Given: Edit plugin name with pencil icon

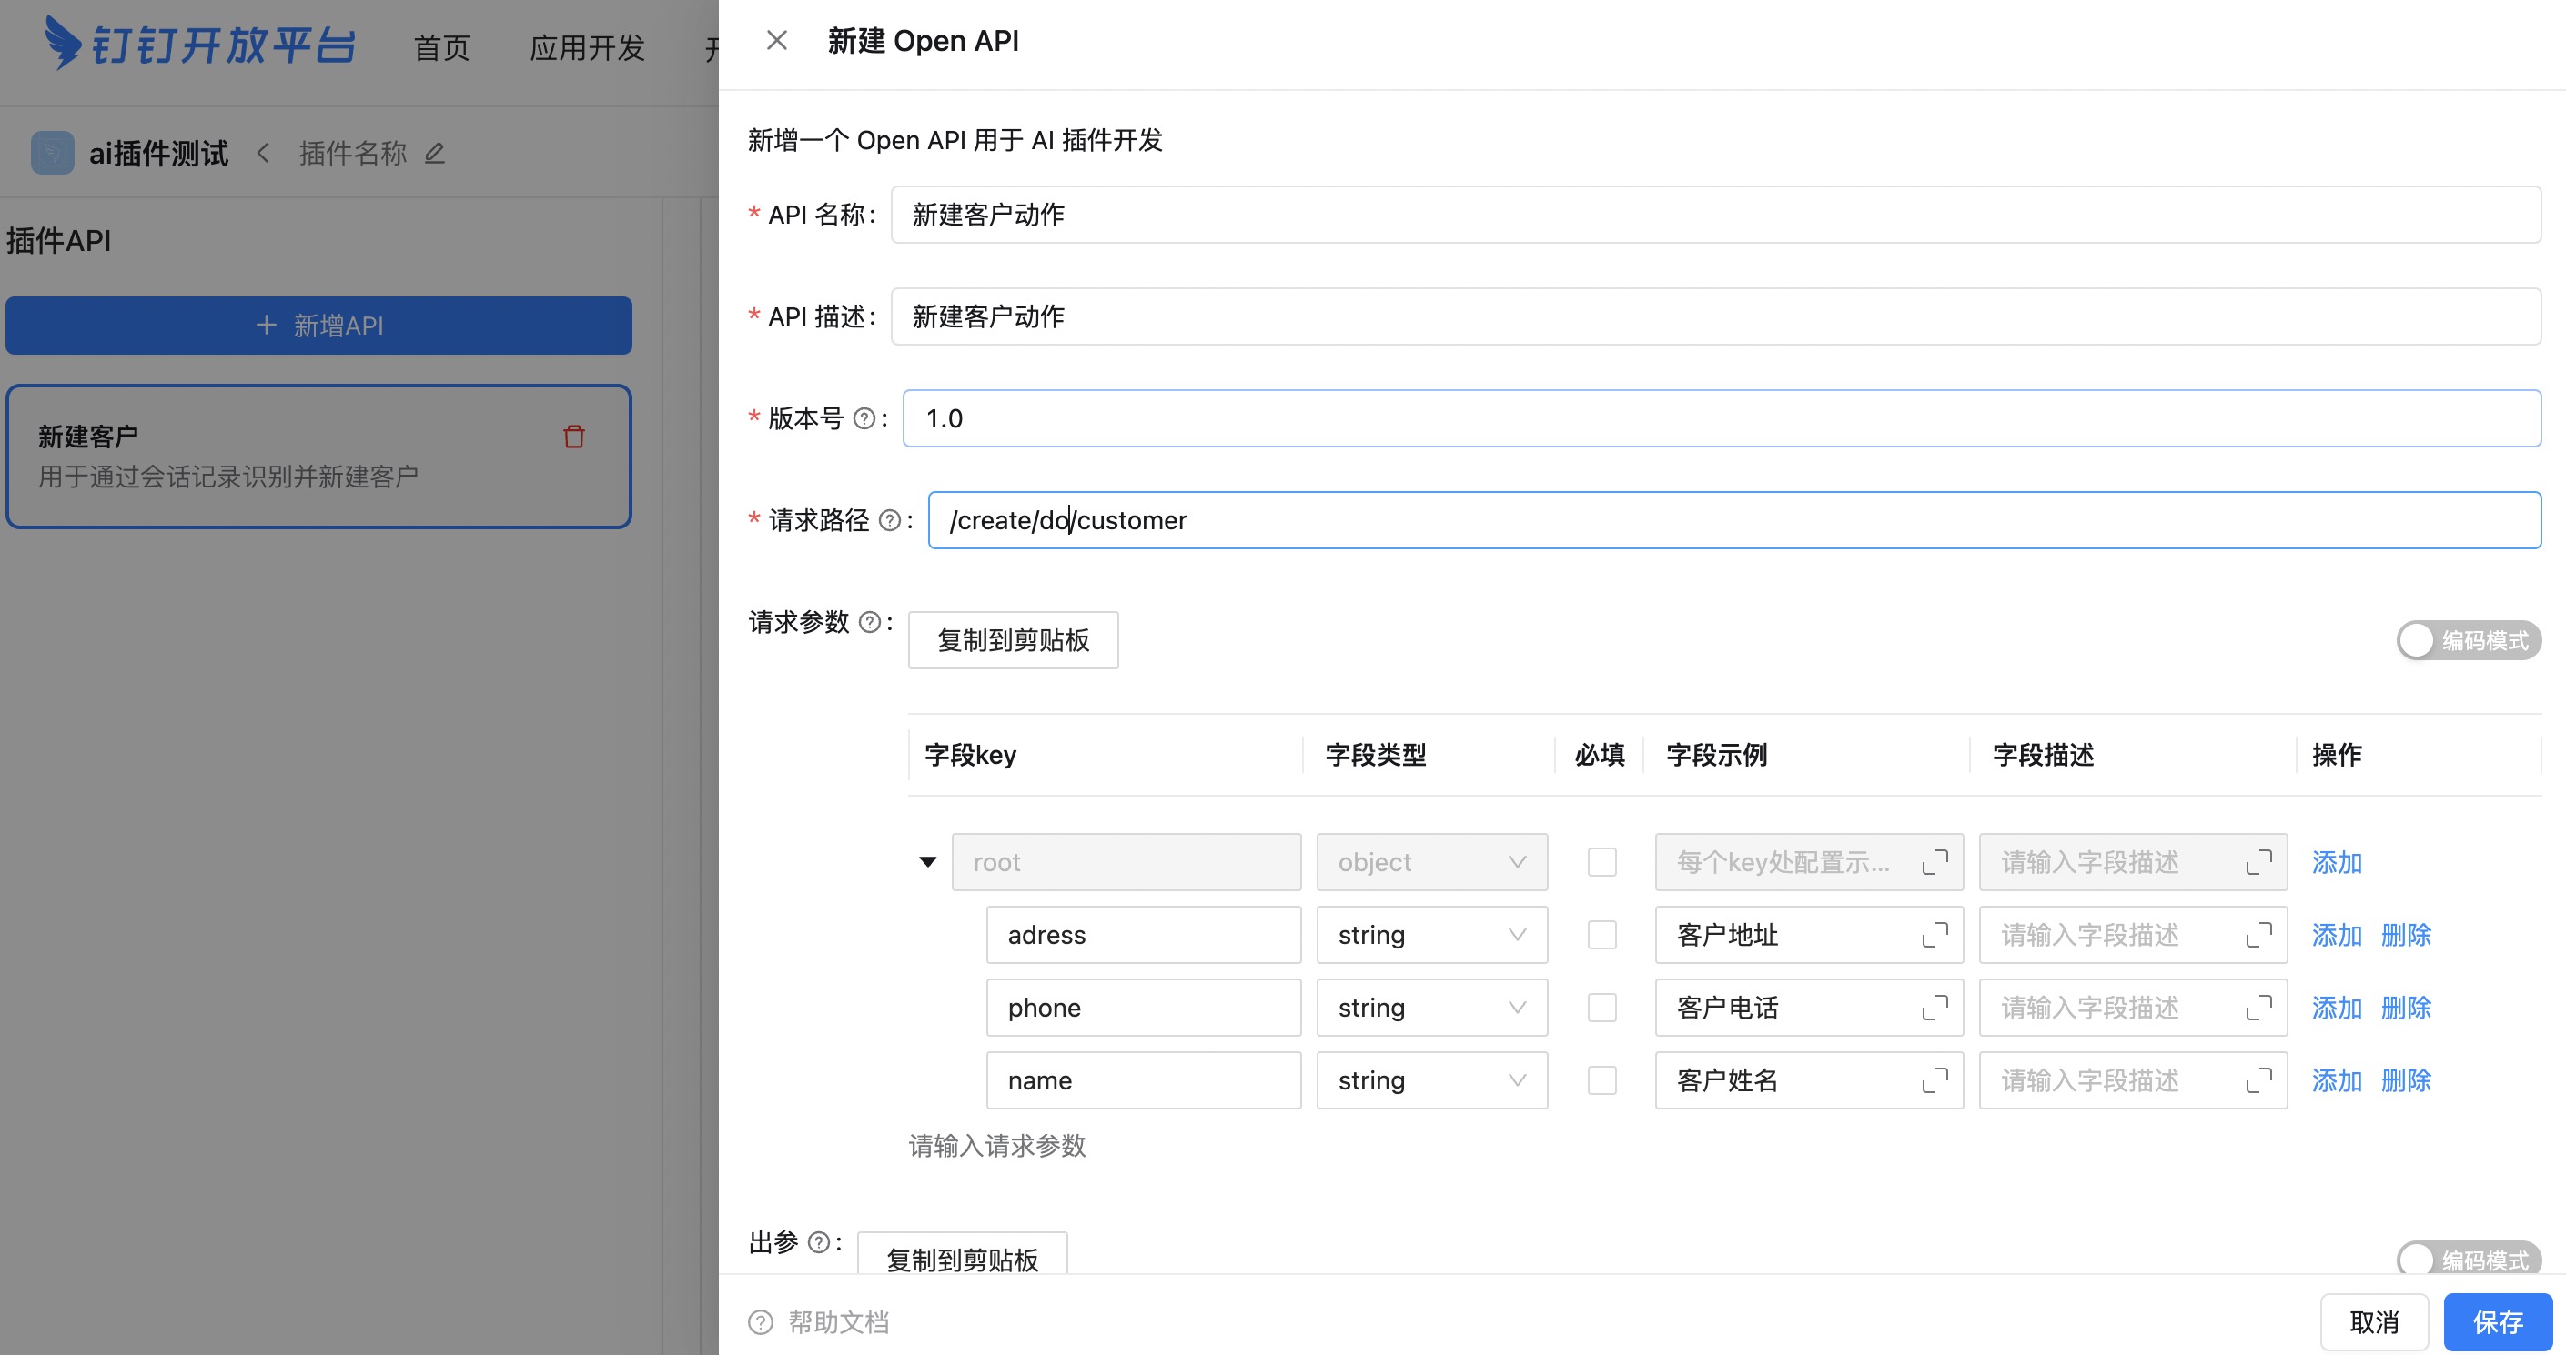Looking at the screenshot, I should (x=435, y=154).
